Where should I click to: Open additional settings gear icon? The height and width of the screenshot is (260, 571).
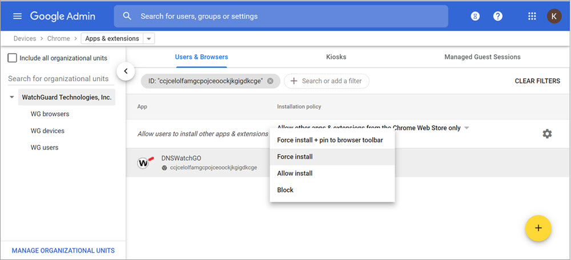(547, 134)
